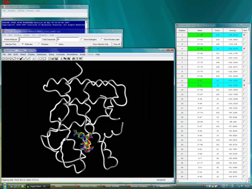Choose the XY translation tool icon
The width and height of the screenshot is (252, 189).
18,59
